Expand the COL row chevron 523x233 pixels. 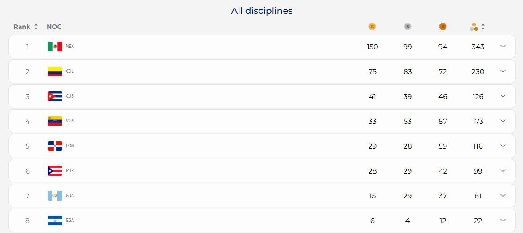tap(503, 71)
